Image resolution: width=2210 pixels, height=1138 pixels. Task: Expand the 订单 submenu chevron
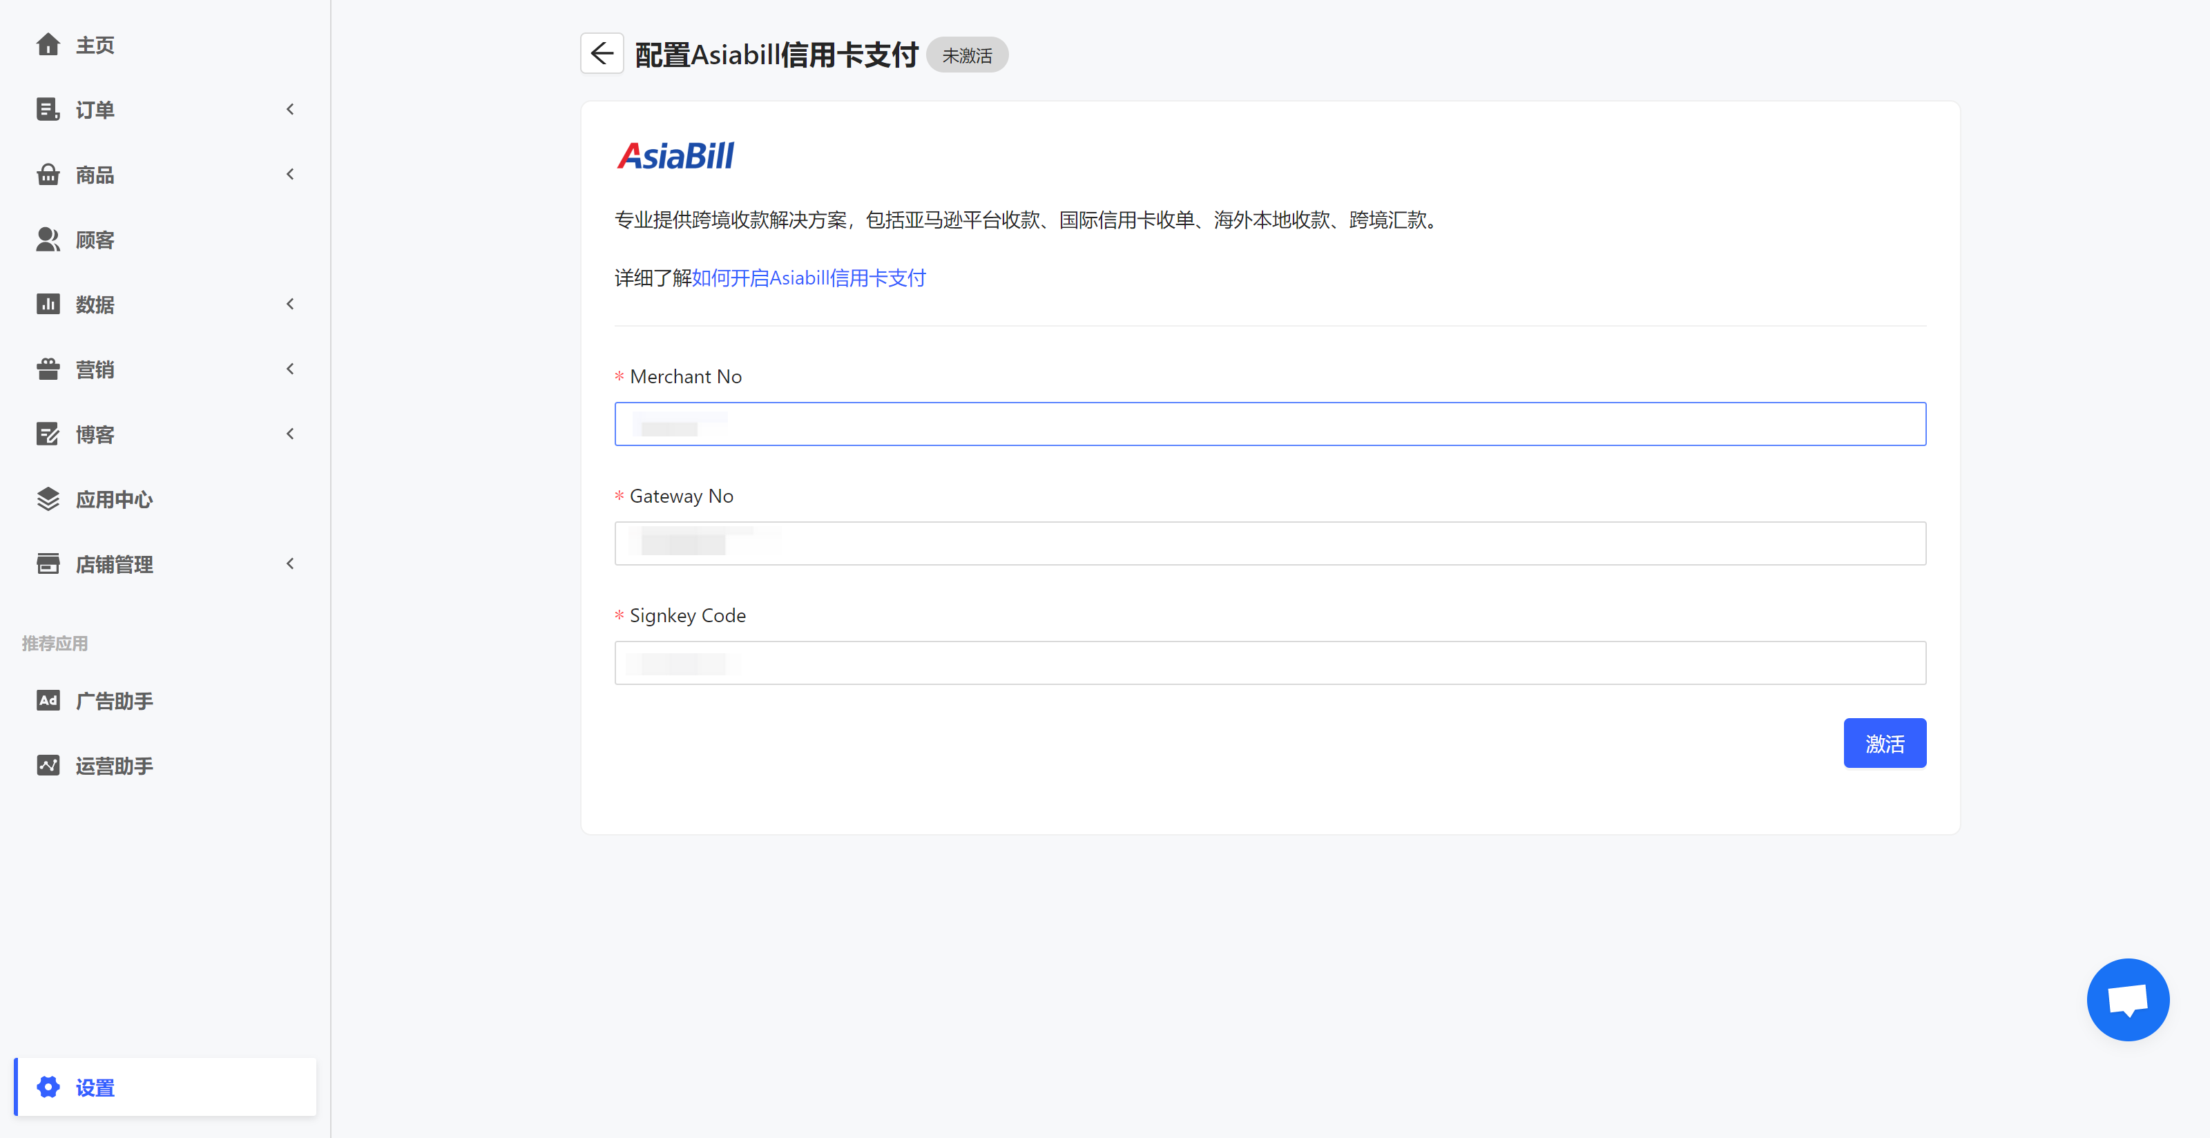[290, 109]
